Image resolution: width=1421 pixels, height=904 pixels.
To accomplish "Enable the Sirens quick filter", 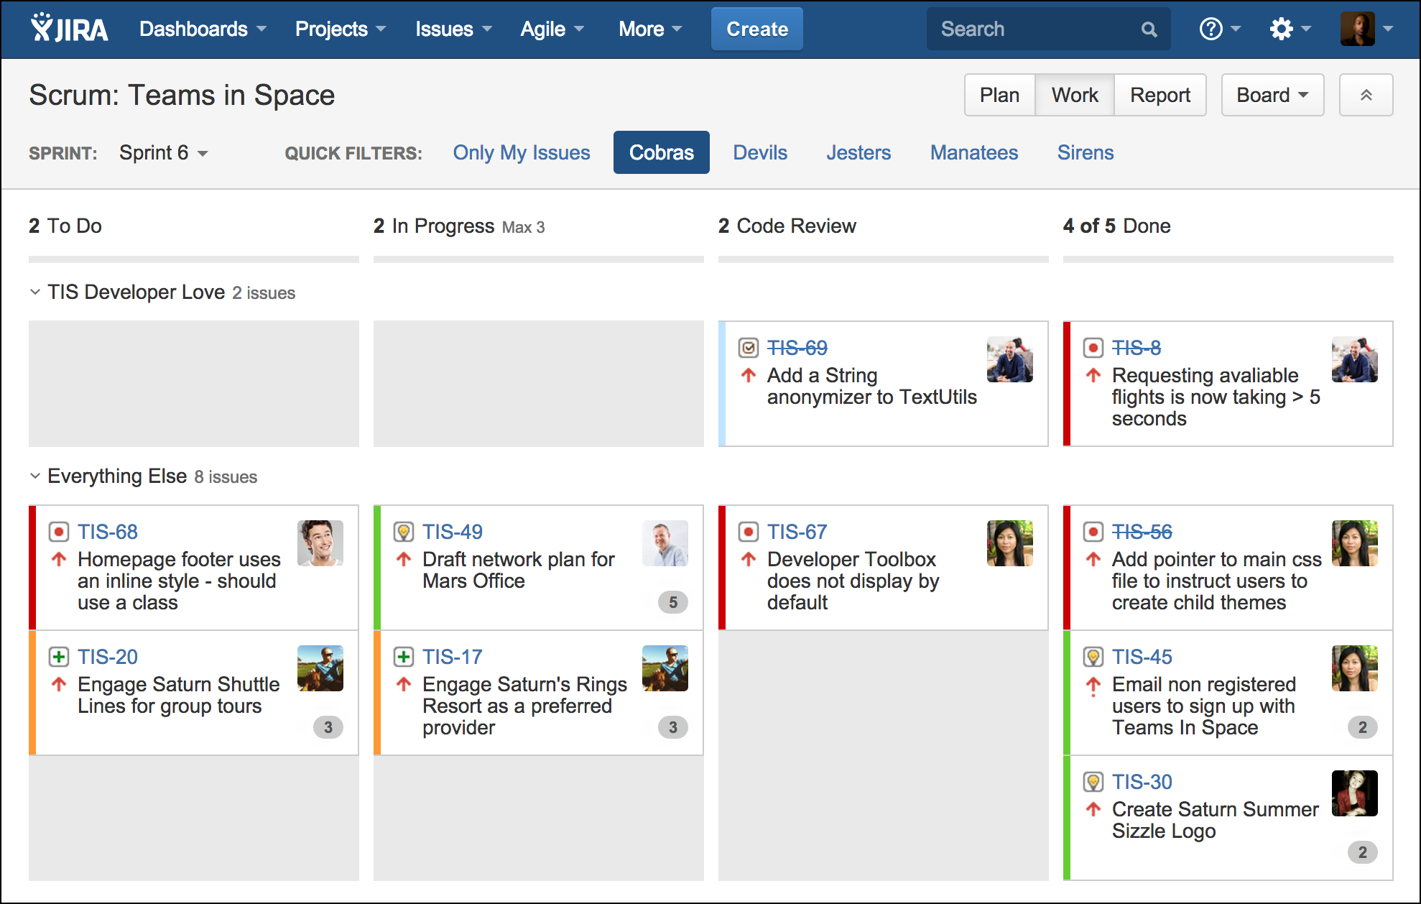I will [x=1085, y=152].
